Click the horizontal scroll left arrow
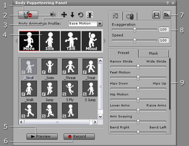189x146 pixels. click(x=21, y=122)
